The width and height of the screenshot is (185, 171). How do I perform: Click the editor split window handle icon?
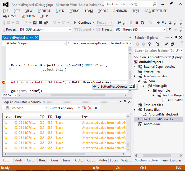coord(130,48)
